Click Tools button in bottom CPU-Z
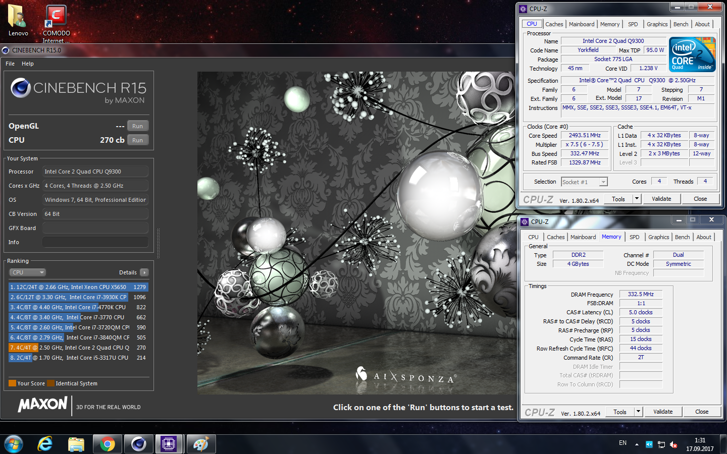This screenshot has height=454, width=727. tap(620, 412)
